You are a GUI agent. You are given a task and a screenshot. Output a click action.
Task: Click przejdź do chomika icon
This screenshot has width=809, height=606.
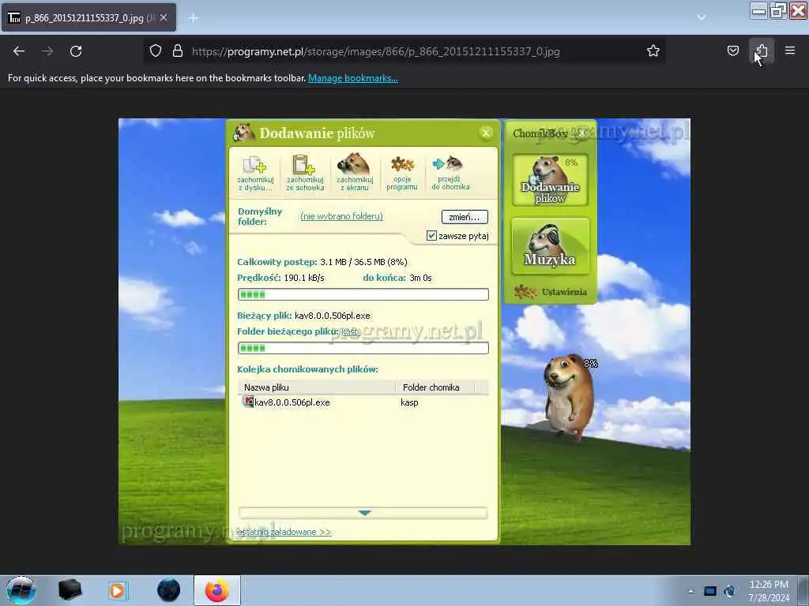(450, 173)
